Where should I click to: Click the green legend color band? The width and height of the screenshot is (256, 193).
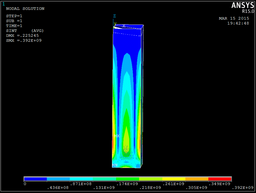coord(127,179)
